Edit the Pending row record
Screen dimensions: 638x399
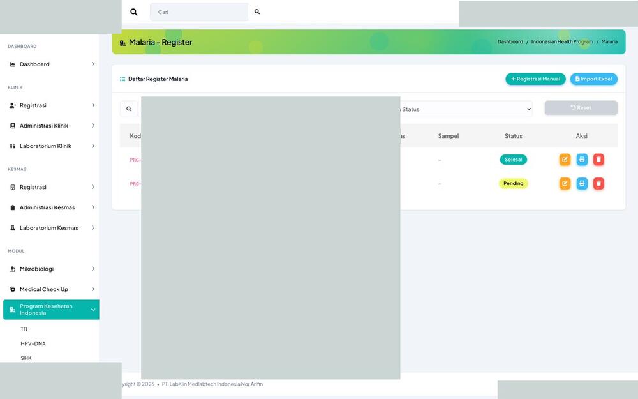[x=565, y=184]
